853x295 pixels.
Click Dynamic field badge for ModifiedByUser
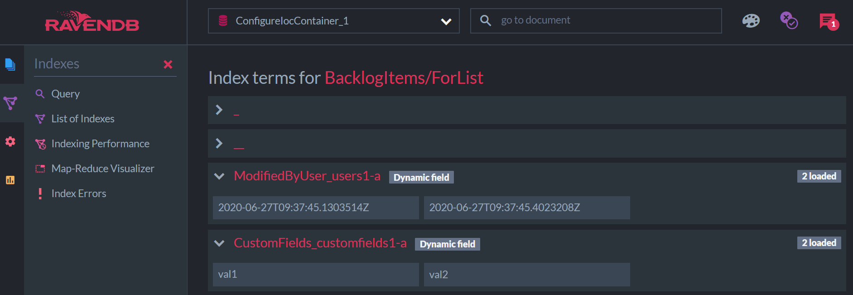[x=421, y=177]
